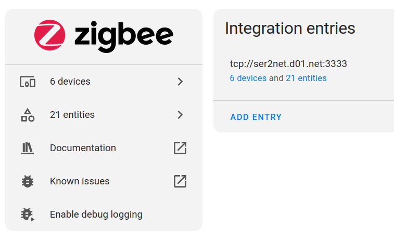394x241 pixels.
Task: Follow the blue 6 devices link
Action: click(x=248, y=78)
